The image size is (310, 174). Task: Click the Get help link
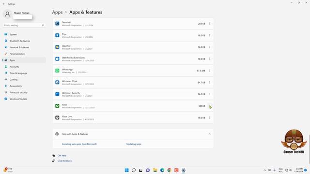click(62, 156)
